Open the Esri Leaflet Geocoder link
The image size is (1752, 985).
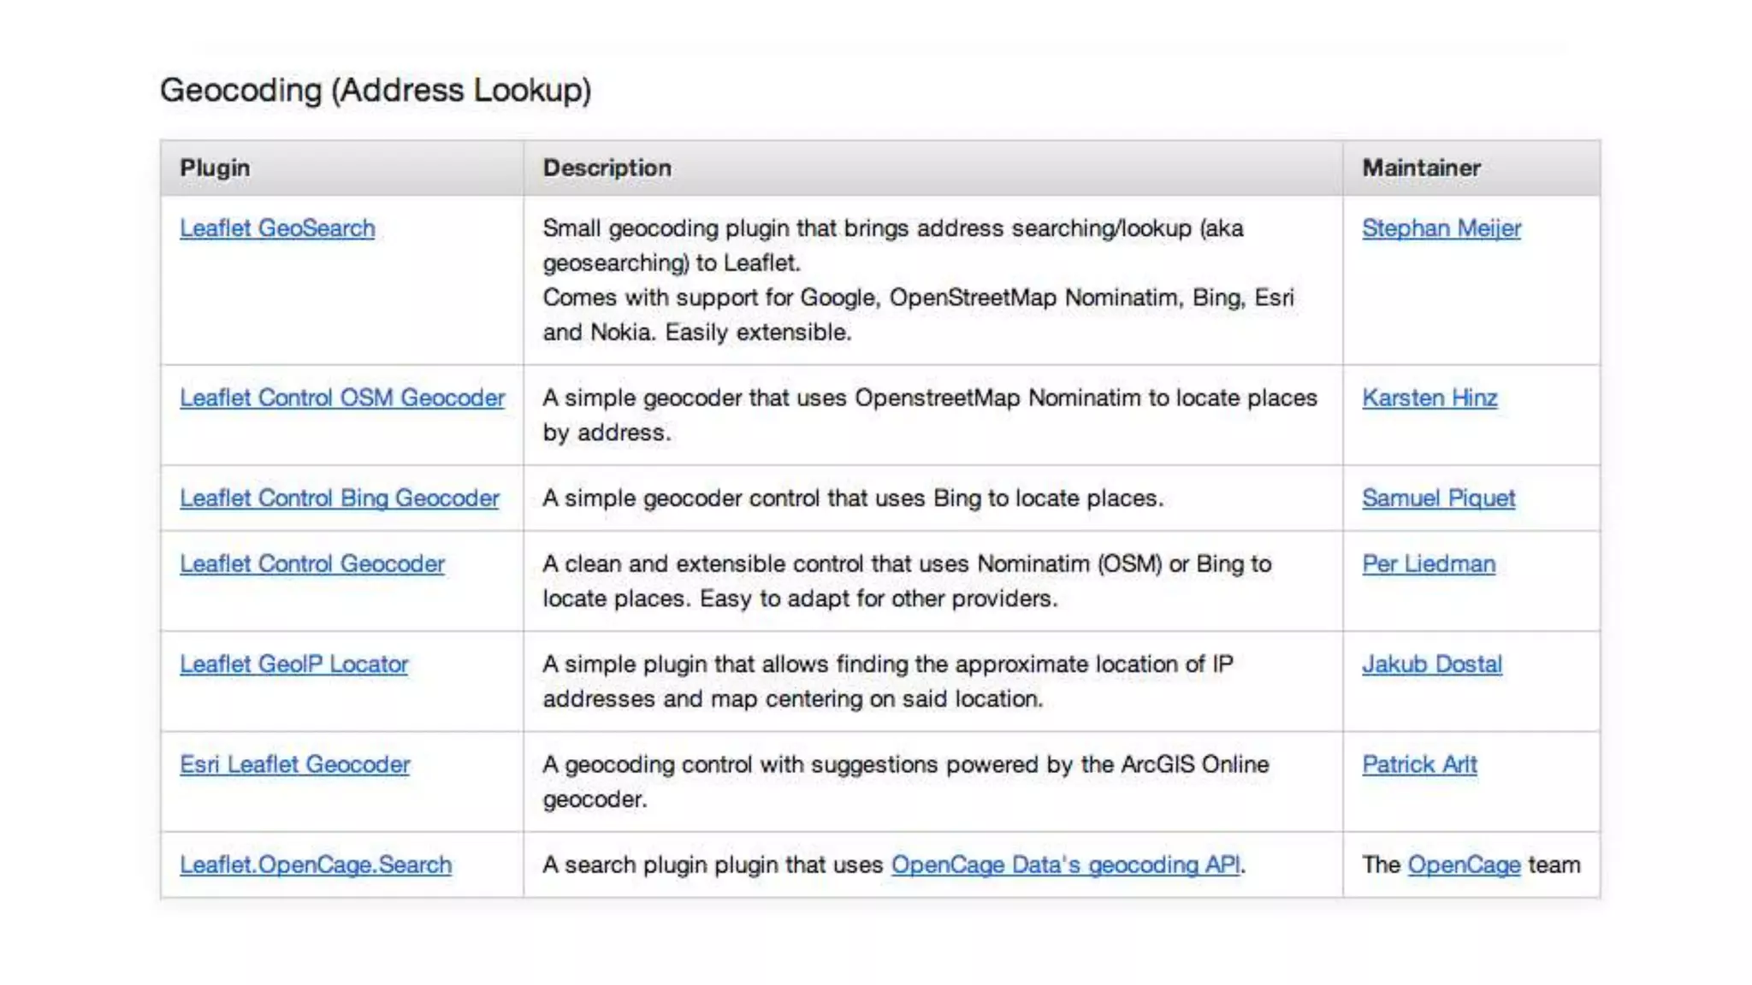pos(294,764)
